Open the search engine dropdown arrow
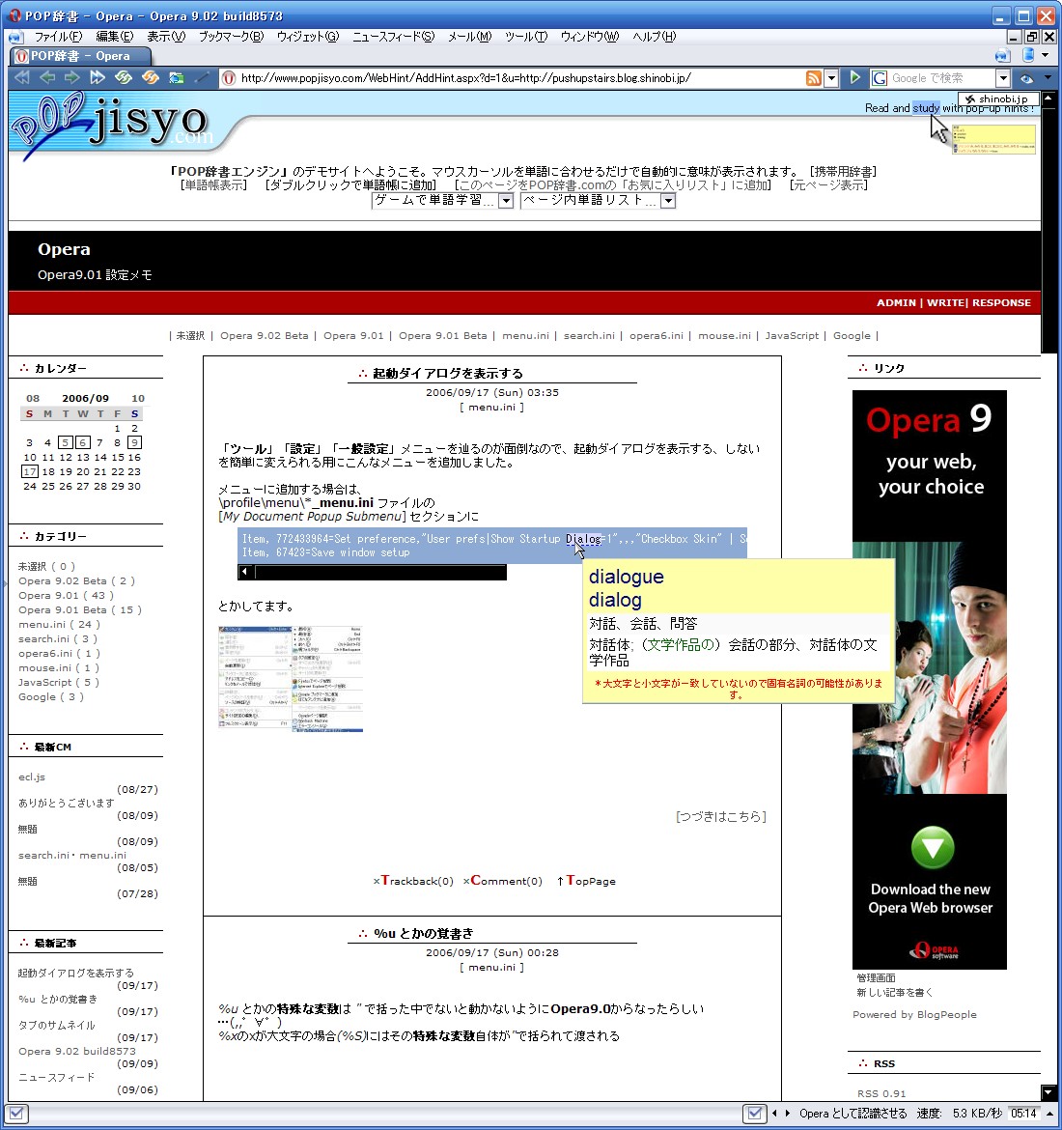 [x=1003, y=78]
